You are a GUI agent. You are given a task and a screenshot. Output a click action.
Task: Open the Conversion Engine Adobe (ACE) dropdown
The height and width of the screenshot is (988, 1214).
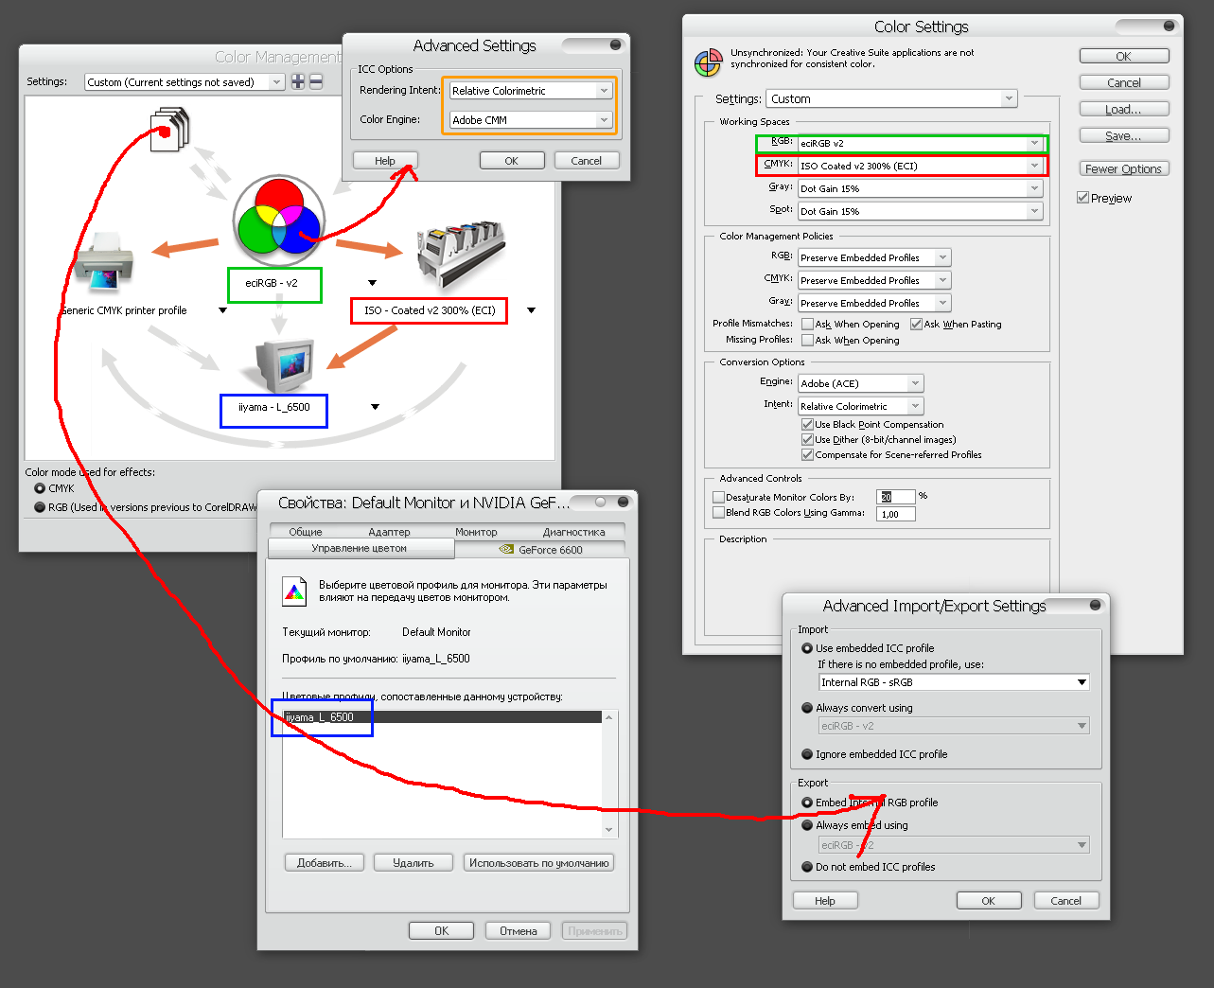coord(860,383)
